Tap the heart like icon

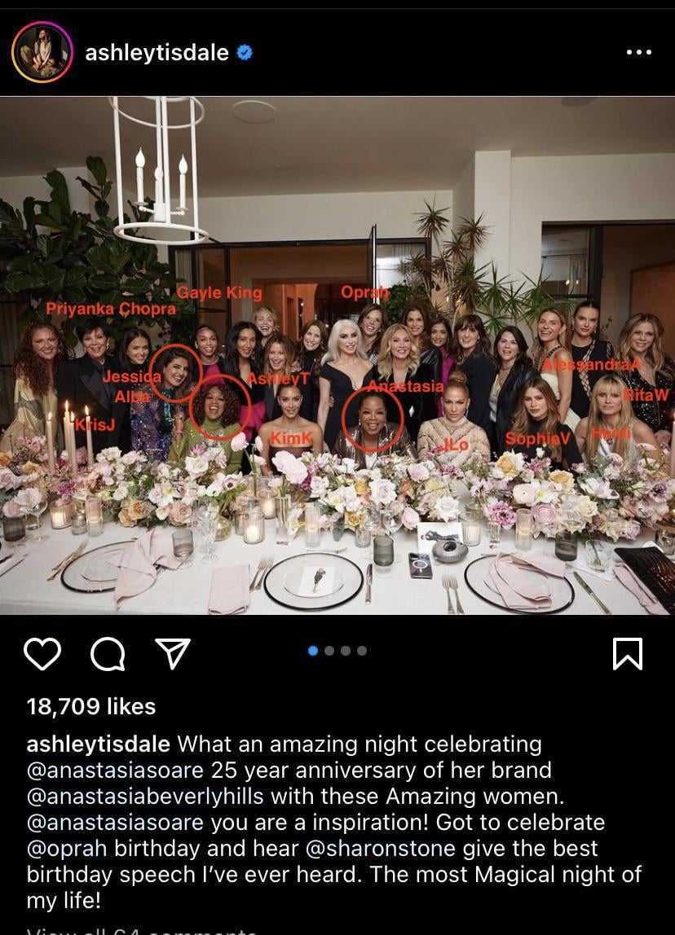tap(42, 653)
